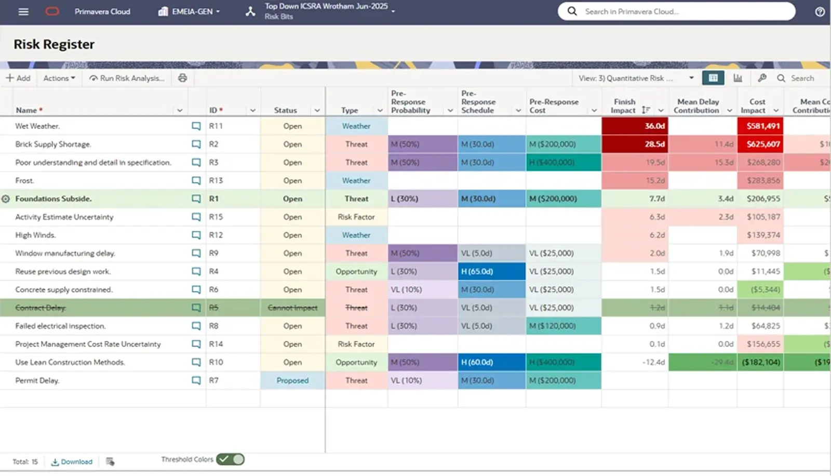This screenshot has height=476, width=831.
Task: Click the red Wet Weather finish impact cell
Action: (634, 126)
